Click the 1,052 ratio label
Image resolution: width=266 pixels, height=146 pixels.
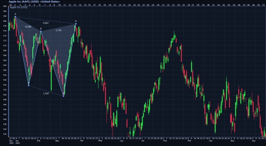coord(46,23)
